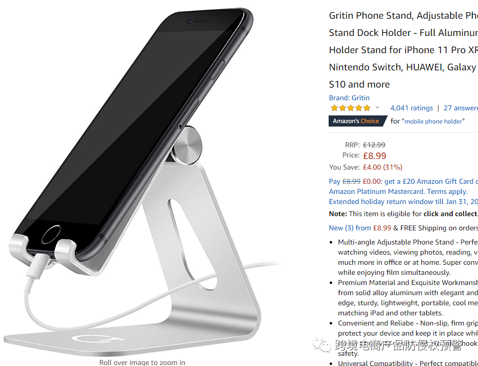This screenshot has height=366, width=478.
Task: Click the Amazon's Choice badge
Action: 356,121
